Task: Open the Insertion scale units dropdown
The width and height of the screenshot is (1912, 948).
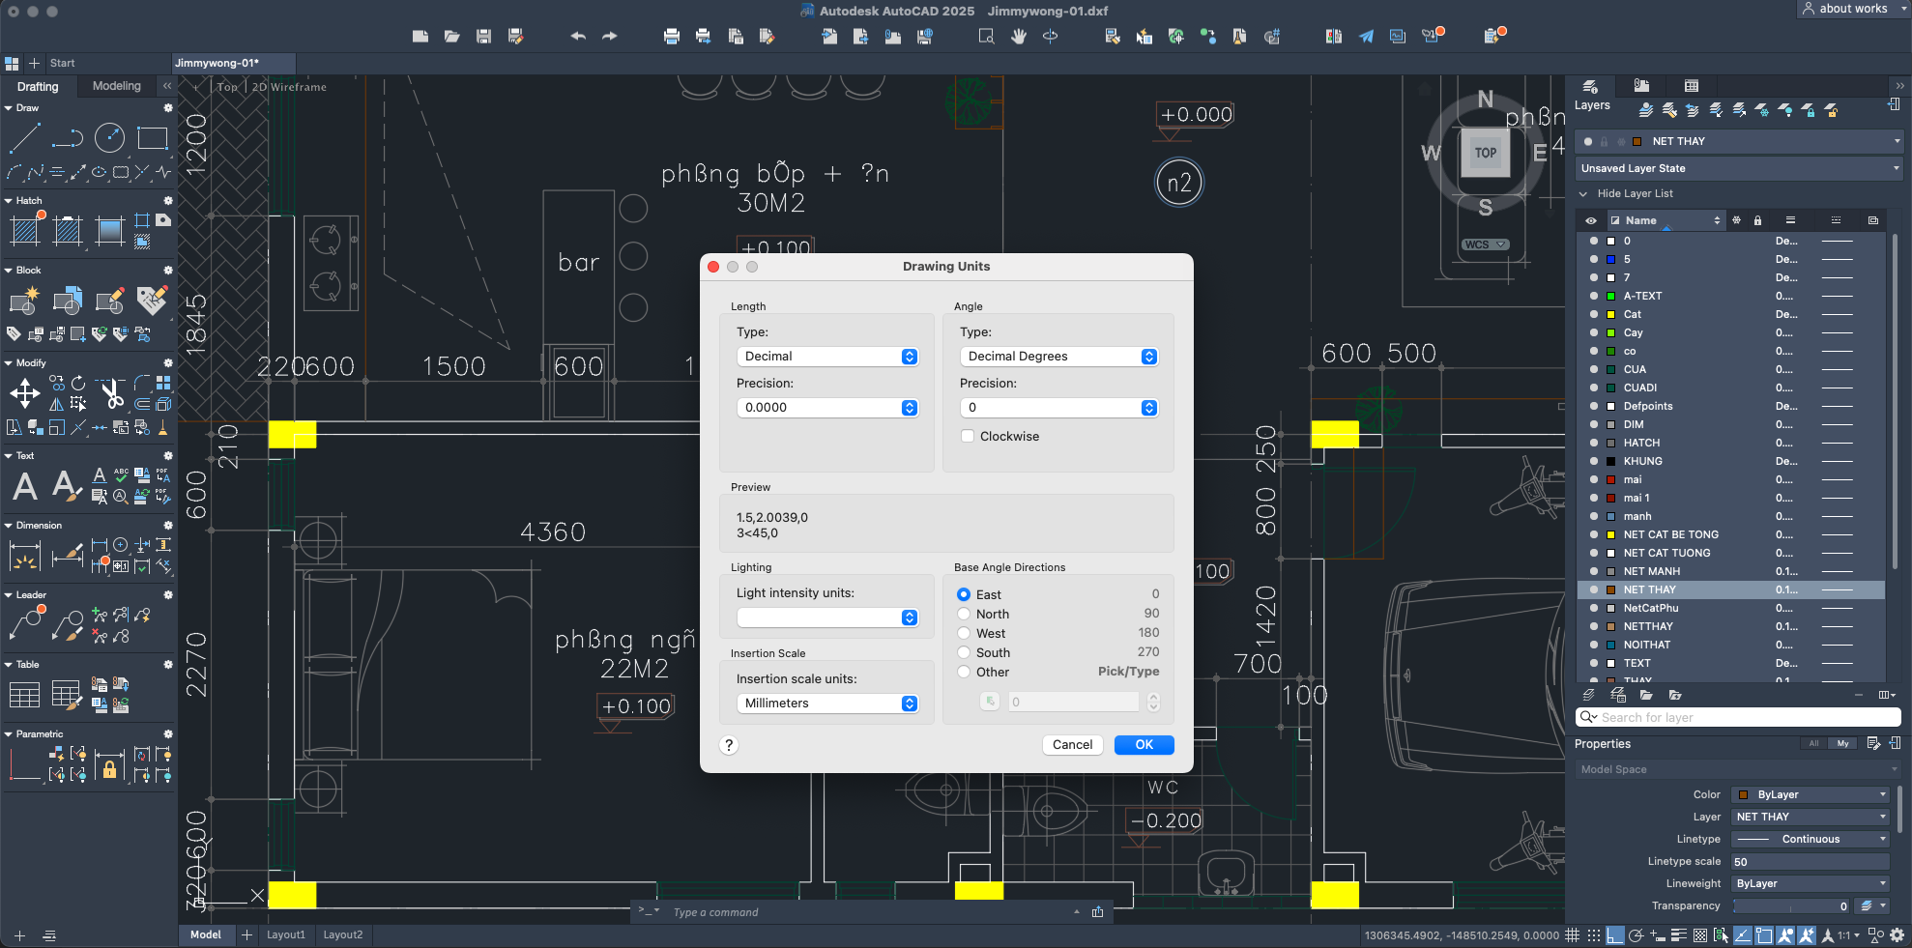Action: pos(827,704)
